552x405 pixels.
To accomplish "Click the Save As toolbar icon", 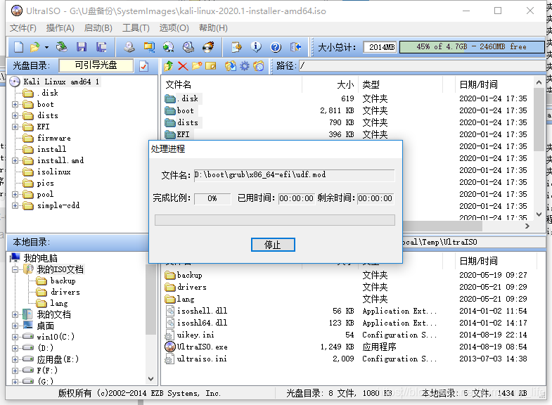I will pos(101,47).
